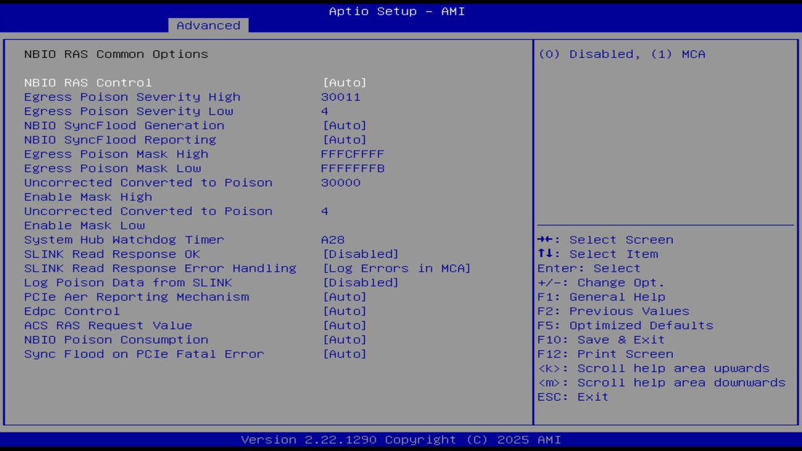Open ACS RAS Request Value Auto option
This screenshot has height=451, width=802.
coord(345,326)
